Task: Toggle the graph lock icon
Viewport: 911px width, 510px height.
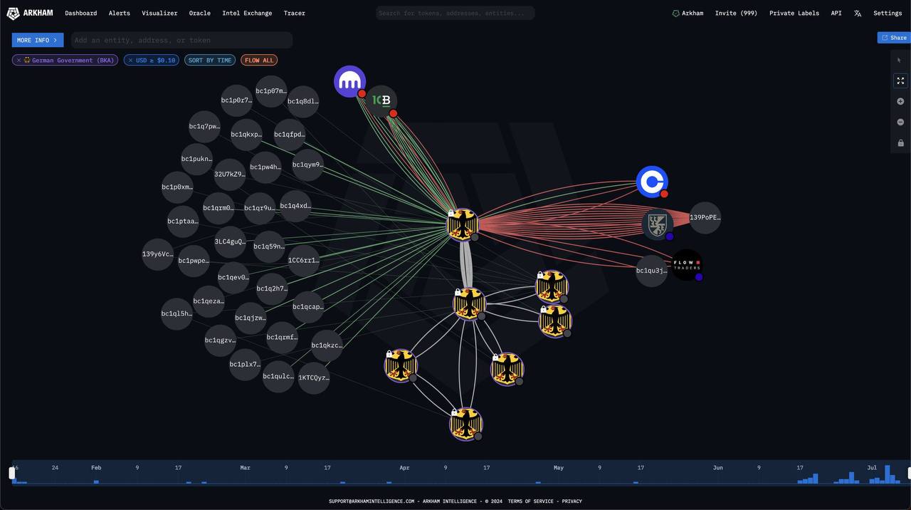Action: pos(900,143)
